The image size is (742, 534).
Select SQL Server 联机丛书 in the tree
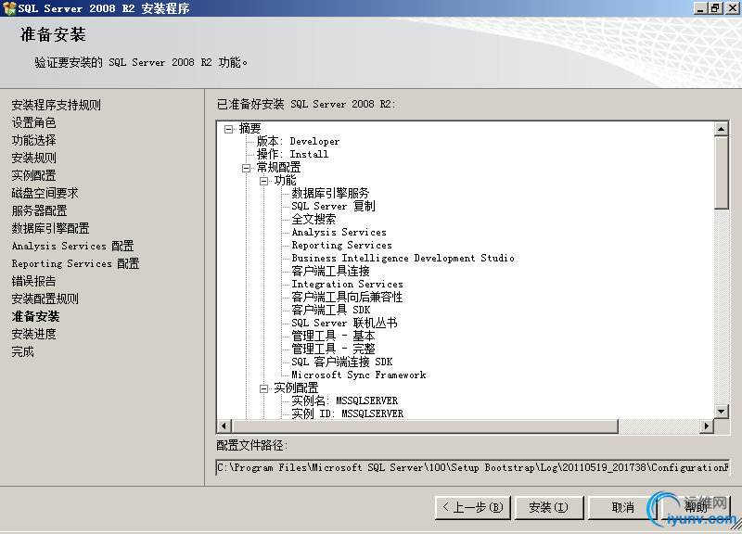pos(344,323)
